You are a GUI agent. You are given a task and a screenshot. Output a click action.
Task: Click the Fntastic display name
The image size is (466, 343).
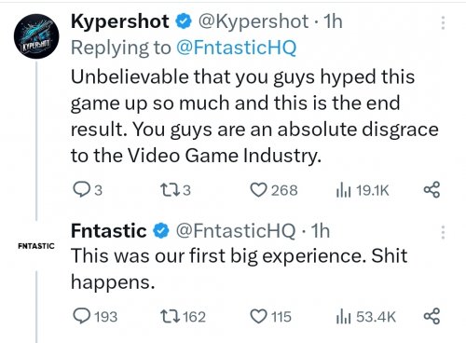pyautogui.click(x=109, y=231)
